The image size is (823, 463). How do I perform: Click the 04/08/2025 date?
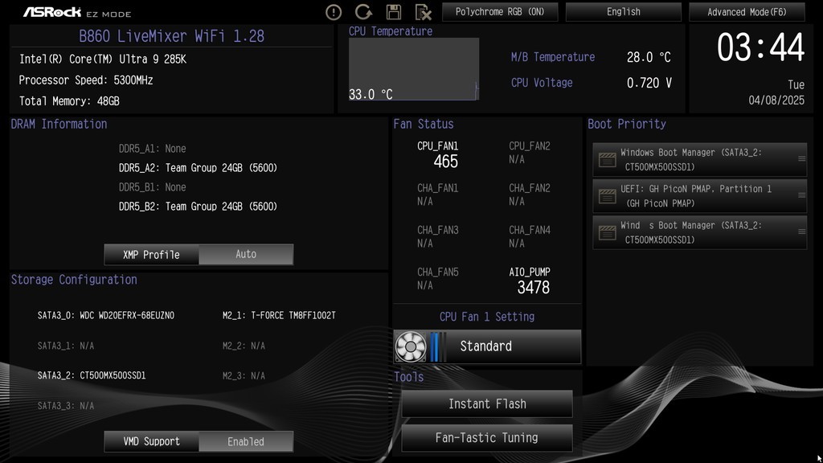(x=776, y=100)
